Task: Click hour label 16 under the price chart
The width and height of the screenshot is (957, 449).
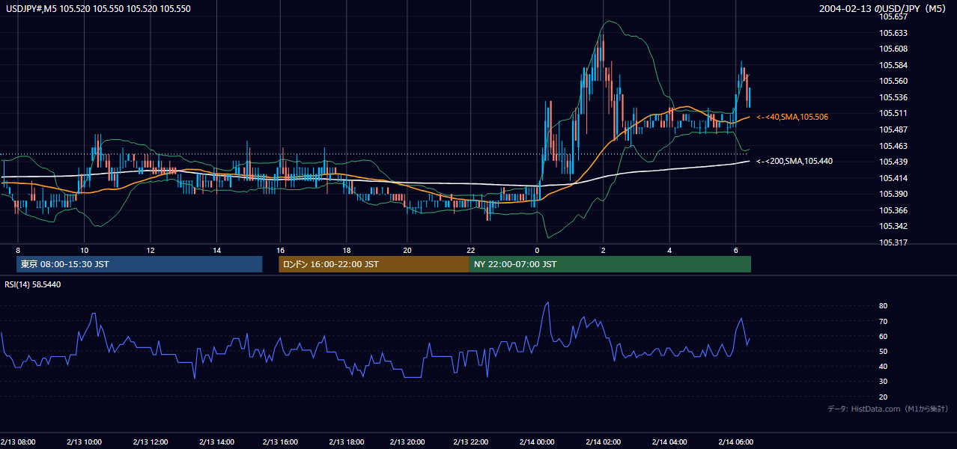Action: pyautogui.click(x=281, y=250)
